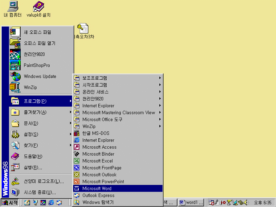The width and height of the screenshot is (276, 207).
Task: Click the Microsoft FrontPage icon
Action: (77, 168)
